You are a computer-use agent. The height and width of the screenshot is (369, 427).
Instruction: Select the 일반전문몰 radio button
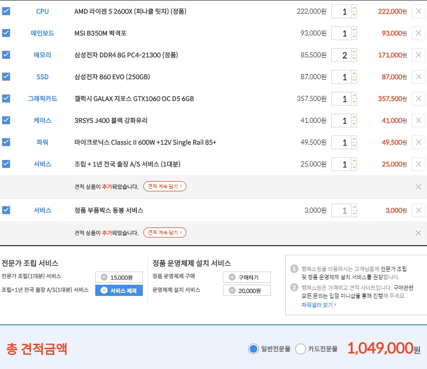click(x=253, y=349)
